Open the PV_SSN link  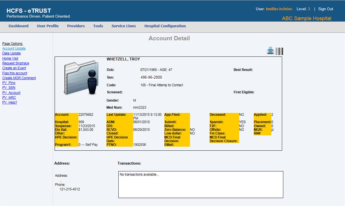[9, 88]
